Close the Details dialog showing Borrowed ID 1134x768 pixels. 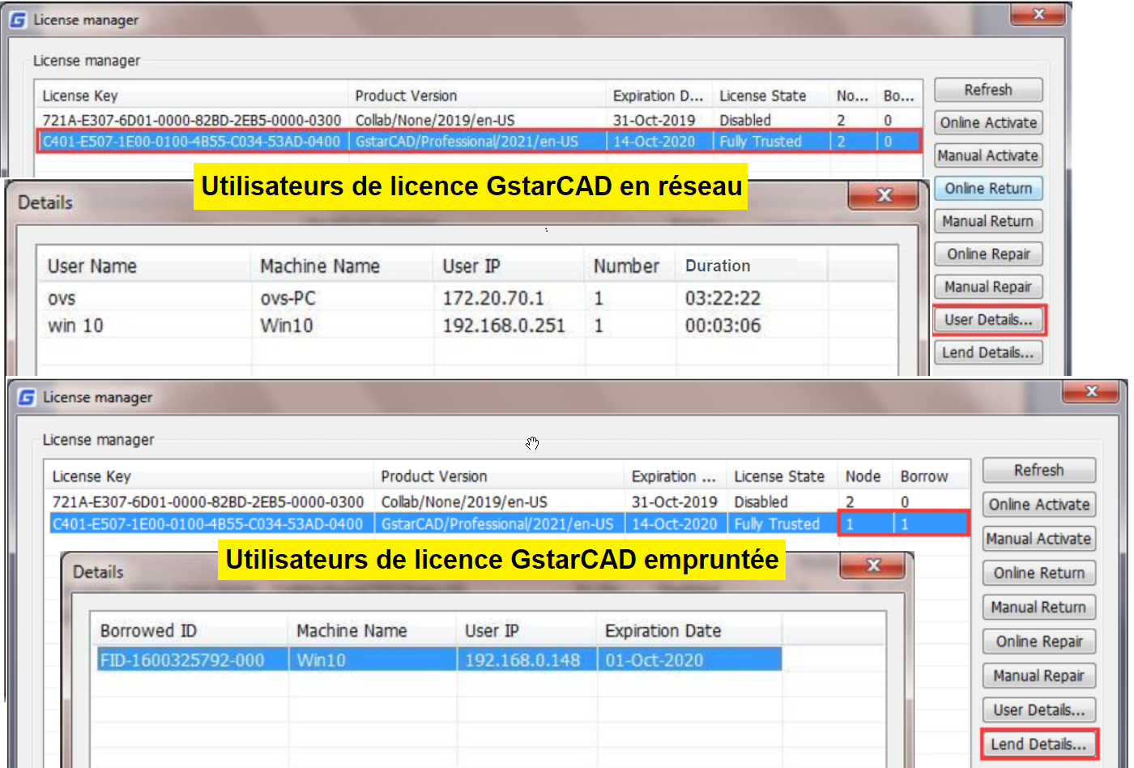click(x=874, y=565)
